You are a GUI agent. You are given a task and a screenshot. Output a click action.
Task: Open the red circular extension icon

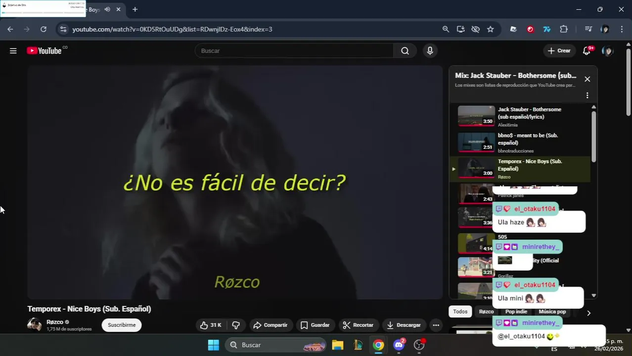point(530,29)
